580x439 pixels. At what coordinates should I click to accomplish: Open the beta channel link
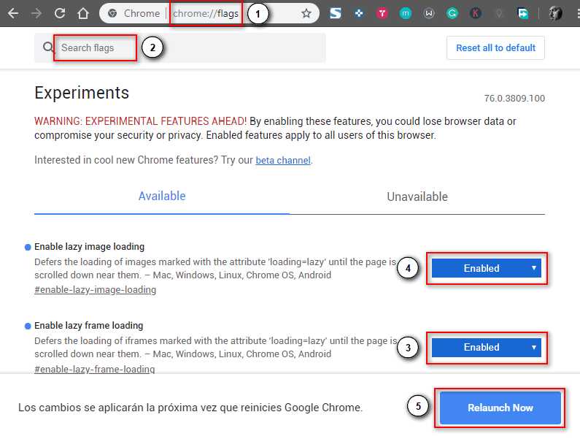click(x=283, y=160)
